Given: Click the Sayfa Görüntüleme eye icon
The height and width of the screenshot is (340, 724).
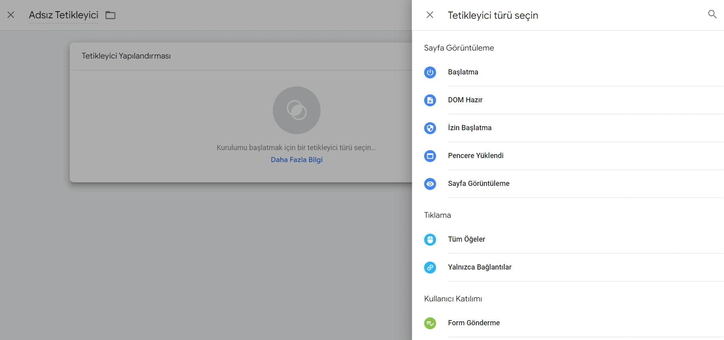Looking at the screenshot, I should (430, 184).
